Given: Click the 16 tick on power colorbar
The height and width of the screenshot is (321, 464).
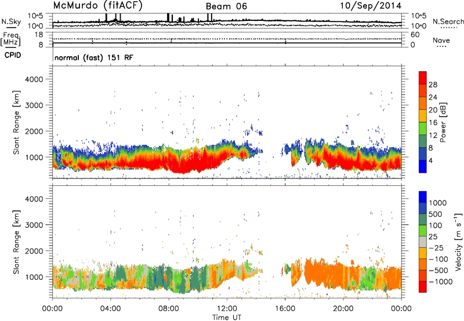Looking at the screenshot, I should coord(433,123).
